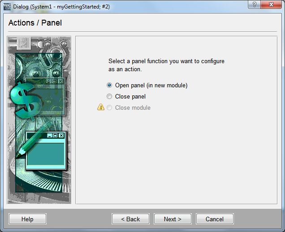Screen dimensions: 285x232
Task: Click the minimize icon on the teal mini window graphic
Action: 50,135
